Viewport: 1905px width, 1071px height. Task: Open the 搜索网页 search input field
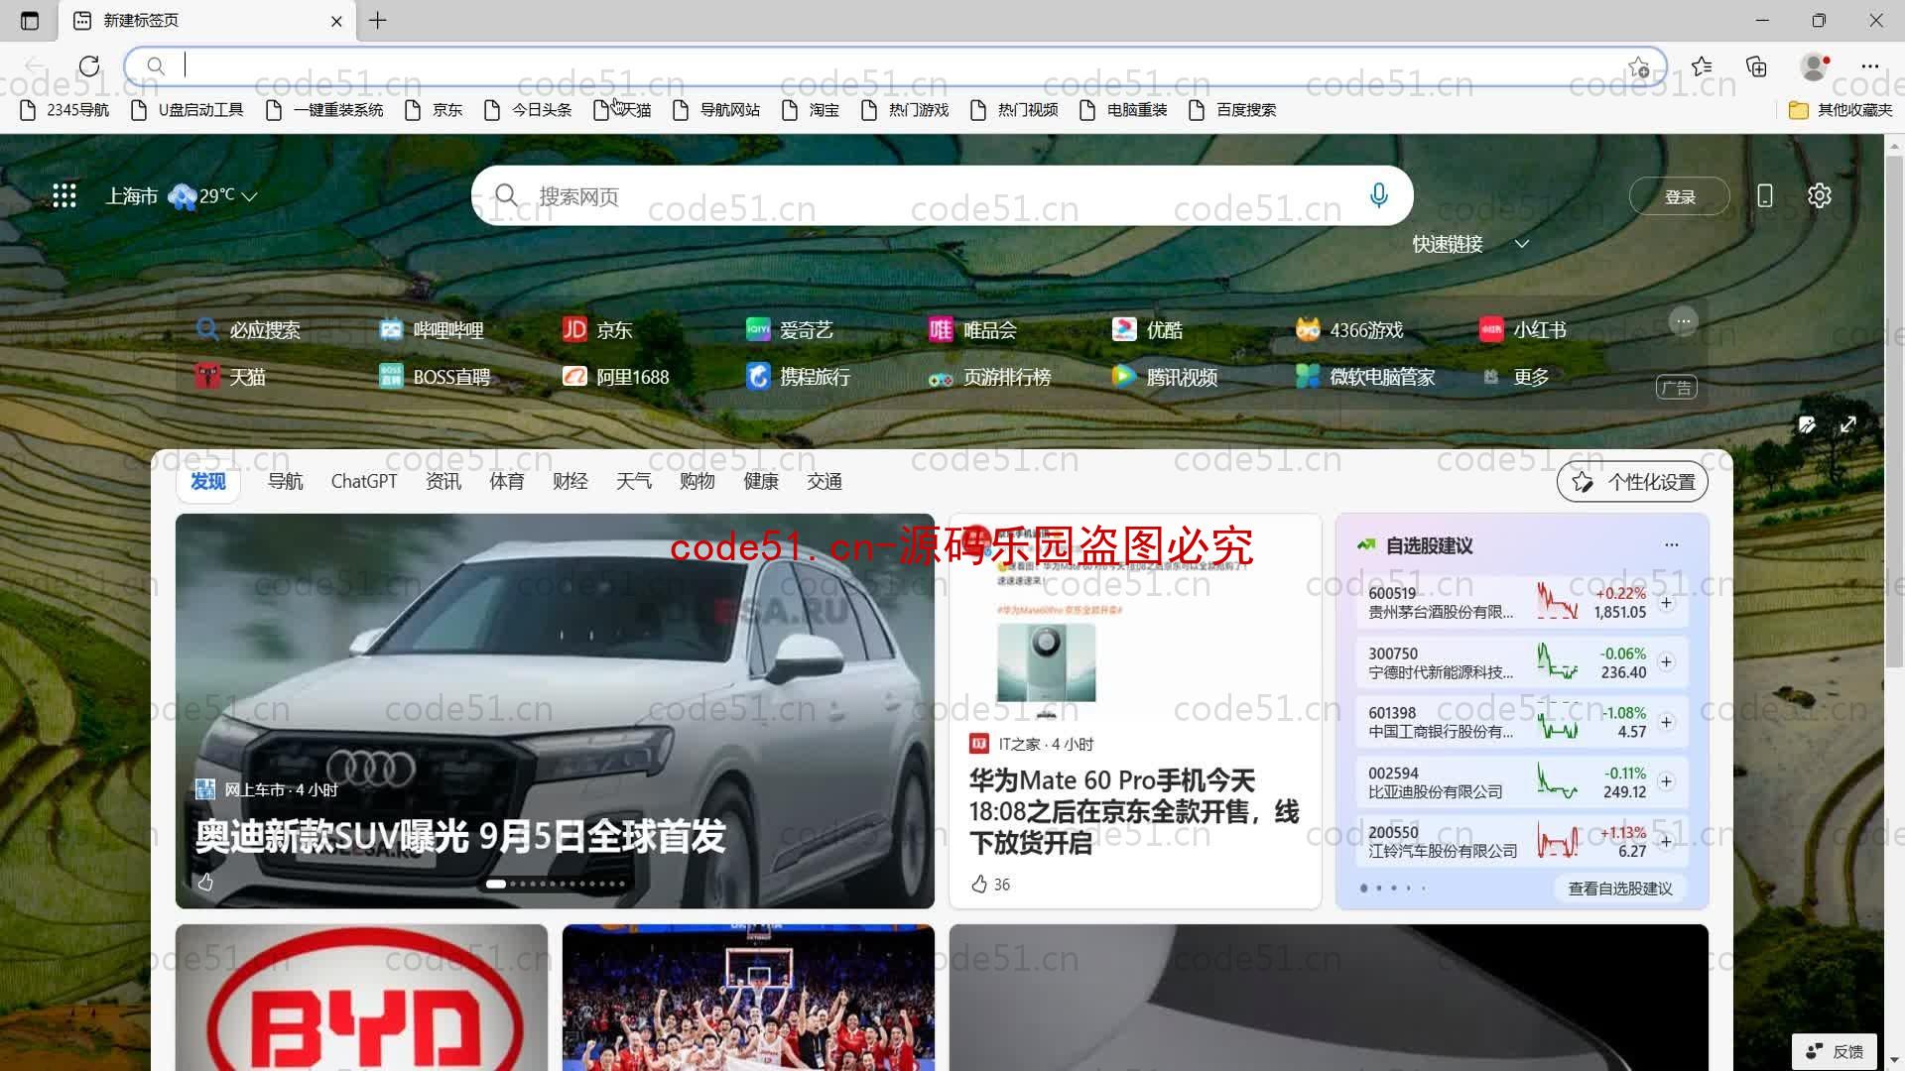pos(942,194)
